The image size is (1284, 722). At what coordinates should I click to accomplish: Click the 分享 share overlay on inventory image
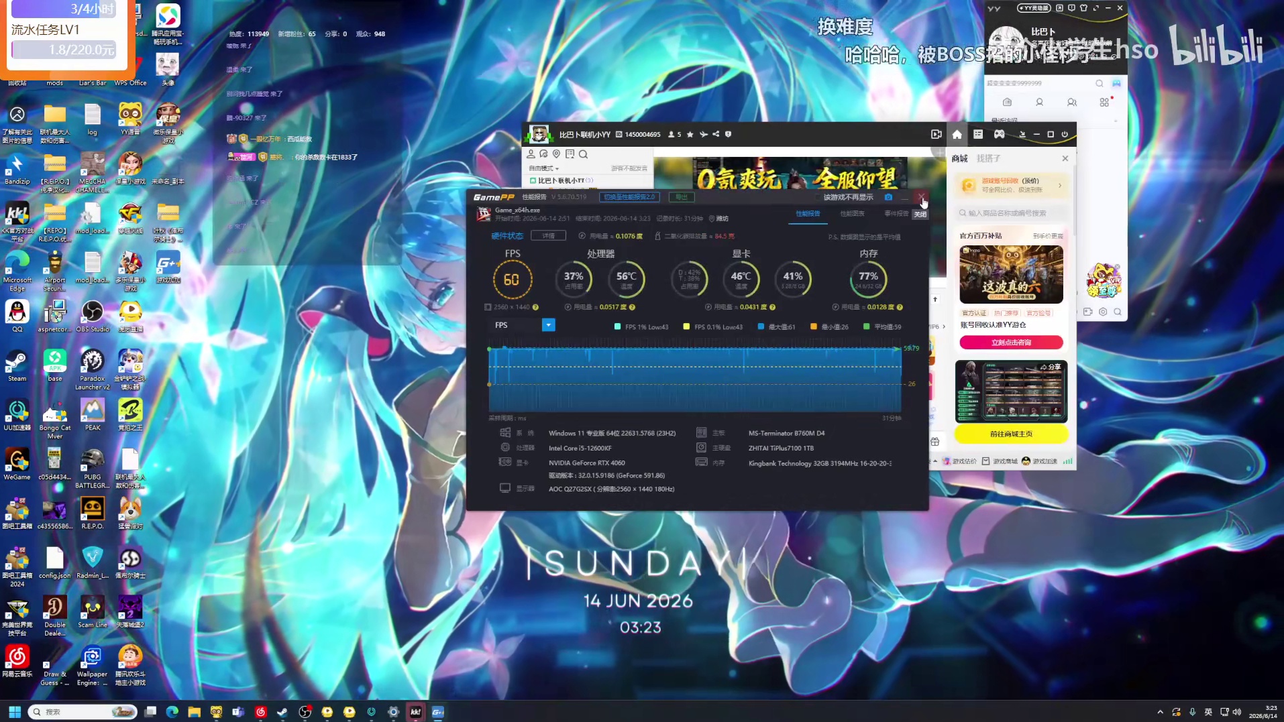click(x=1051, y=367)
